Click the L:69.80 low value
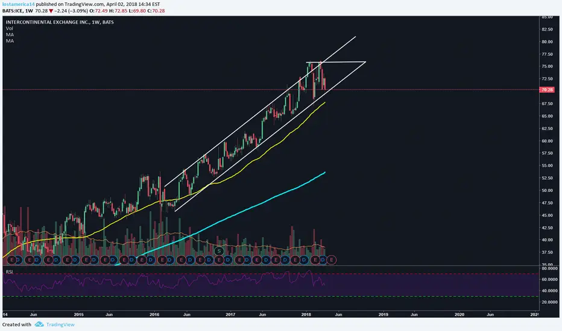The height and width of the screenshot is (331, 562). pos(137,11)
